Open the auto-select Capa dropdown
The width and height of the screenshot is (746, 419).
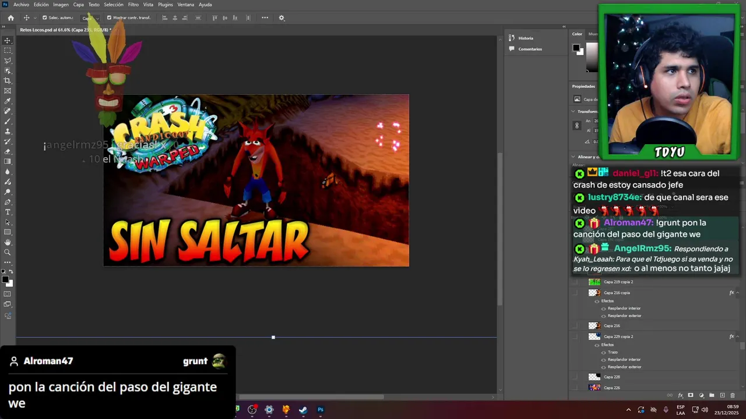coord(90,18)
